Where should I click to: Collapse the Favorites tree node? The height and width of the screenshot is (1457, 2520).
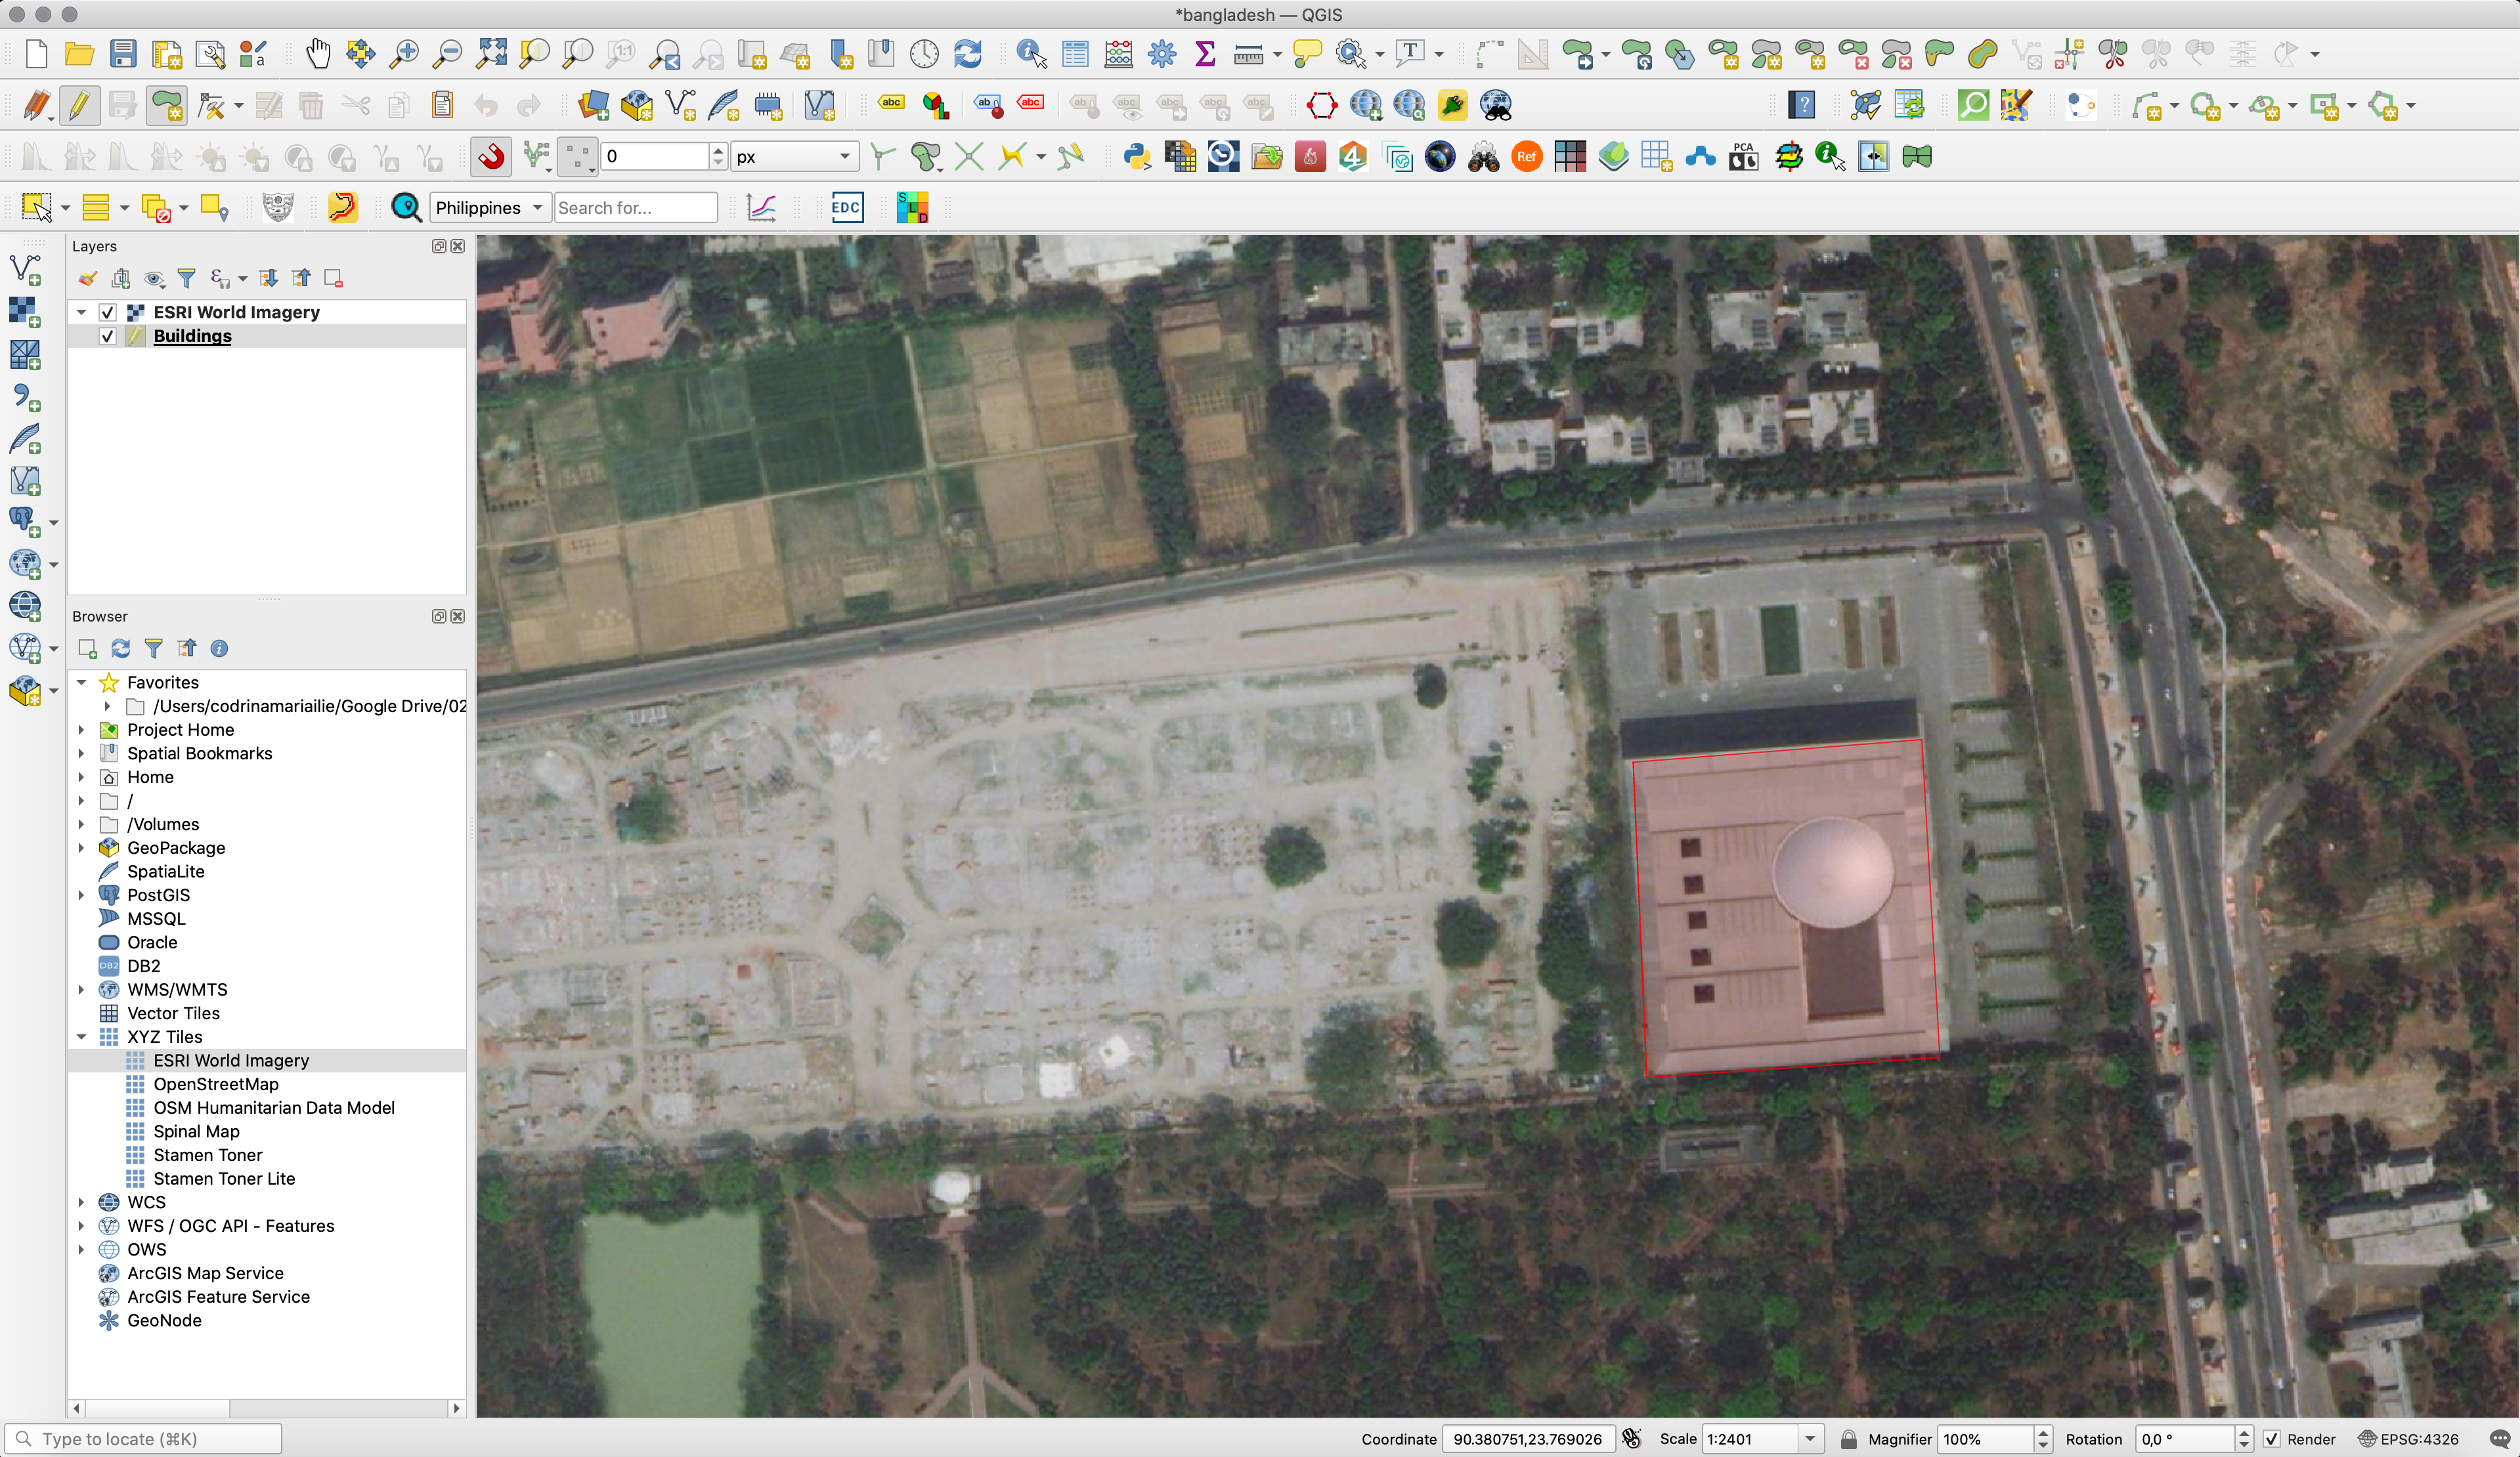[82, 683]
